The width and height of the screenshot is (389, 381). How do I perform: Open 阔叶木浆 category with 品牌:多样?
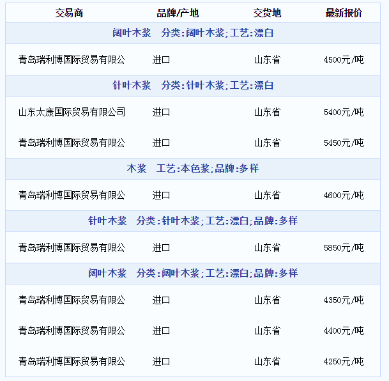193,273
